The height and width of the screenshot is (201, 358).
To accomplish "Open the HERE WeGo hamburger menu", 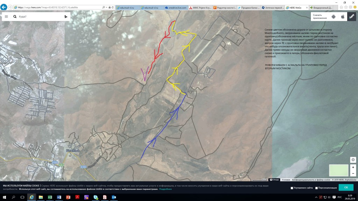I will pyautogui.click(x=6, y=16).
